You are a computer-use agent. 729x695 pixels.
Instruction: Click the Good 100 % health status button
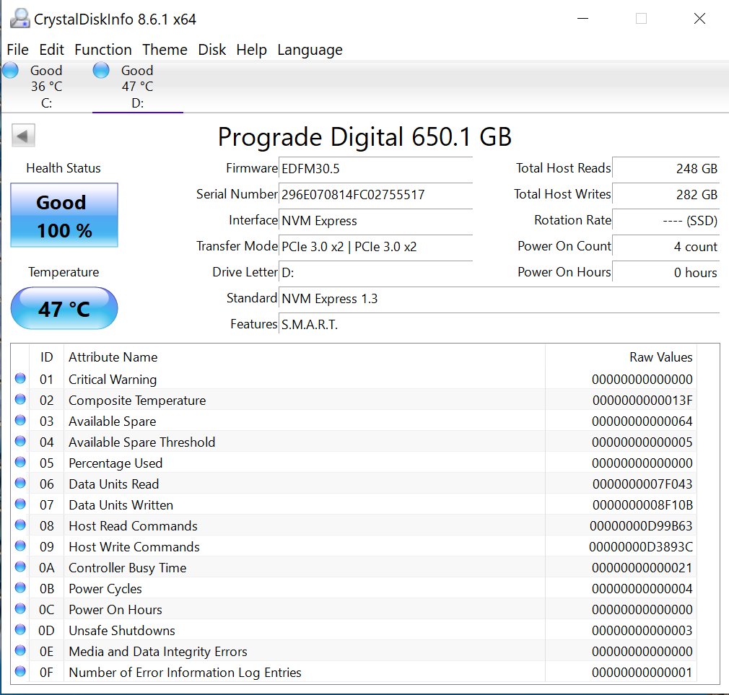[x=64, y=216]
